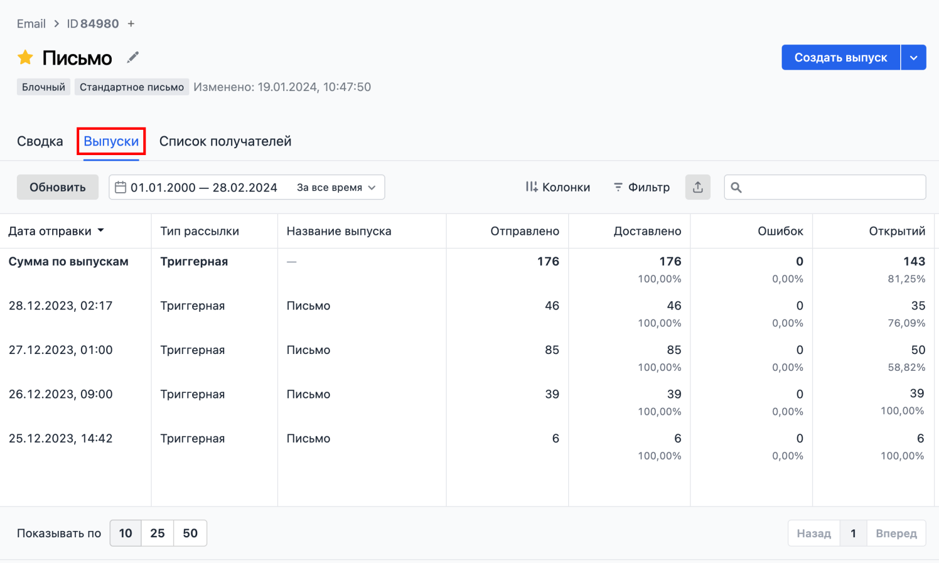Open the Колонки column settings
This screenshot has width=939, height=563.
click(557, 187)
